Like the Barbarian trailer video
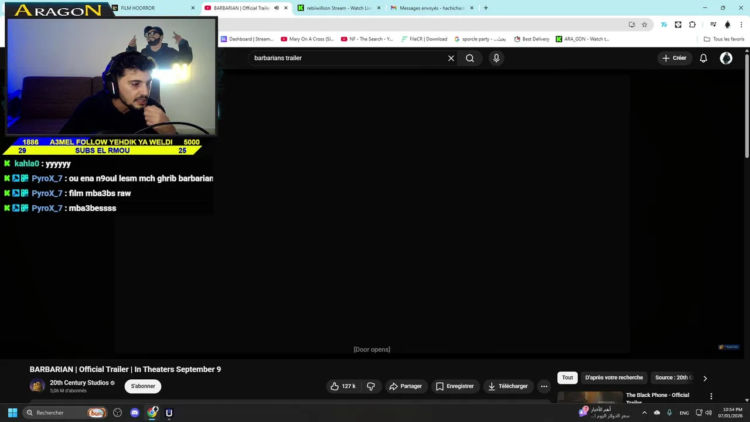The height and width of the screenshot is (422, 750). [x=343, y=386]
